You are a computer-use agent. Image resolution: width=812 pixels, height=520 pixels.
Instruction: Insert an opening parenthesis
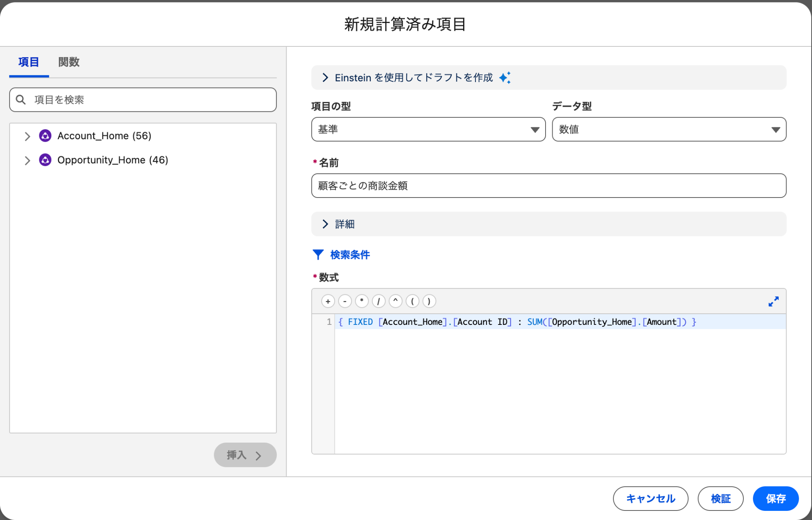tap(412, 301)
